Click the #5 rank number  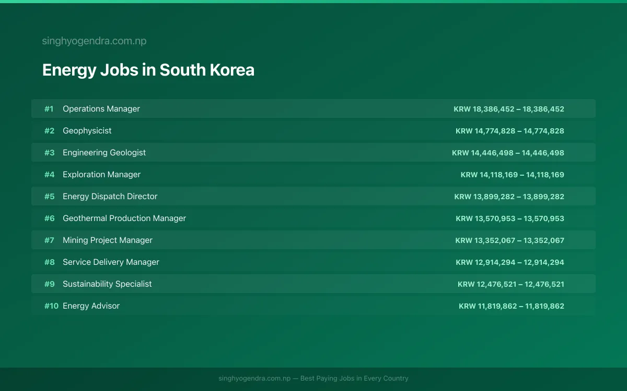[x=49, y=197]
